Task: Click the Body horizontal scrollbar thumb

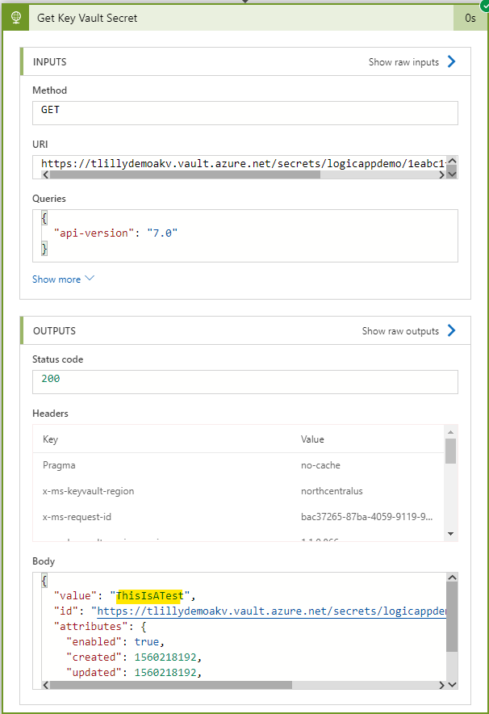Action: [170, 685]
